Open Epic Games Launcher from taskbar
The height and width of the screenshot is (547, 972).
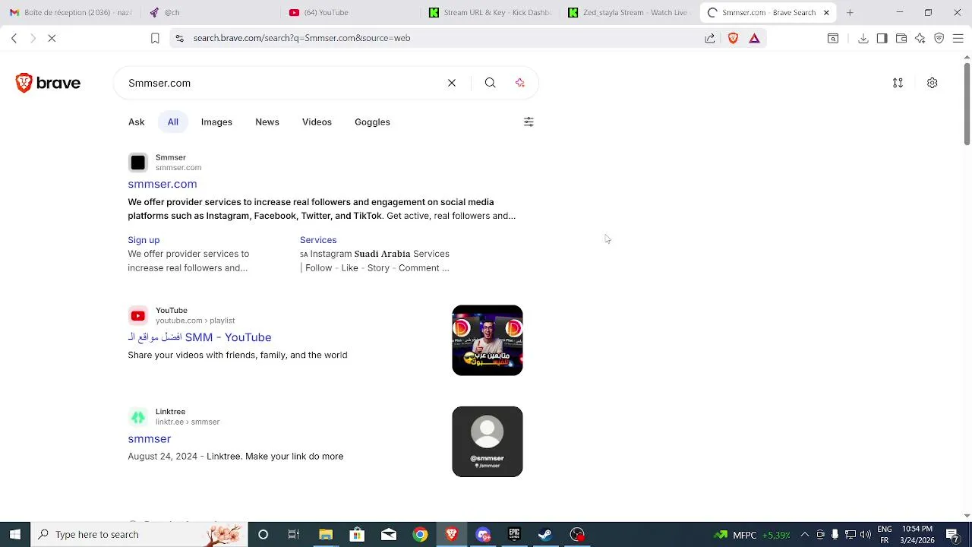[x=514, y=534]
